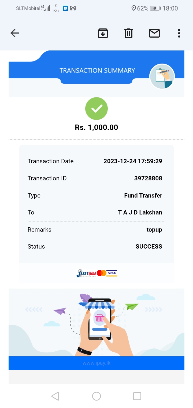Tap the Mastercard logo
Viewport: 193px width, 408px height.
102,273
